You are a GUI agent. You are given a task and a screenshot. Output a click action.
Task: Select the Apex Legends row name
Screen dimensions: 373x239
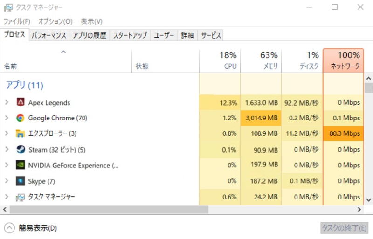(x=49, y=103)
